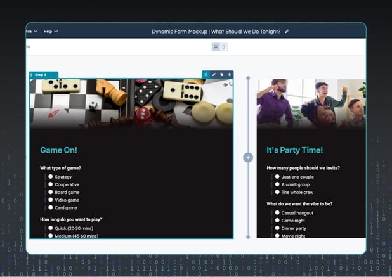The image size is (392, 277).
Task: Select The whole crew radio option
Action: [x=277, y=192]
